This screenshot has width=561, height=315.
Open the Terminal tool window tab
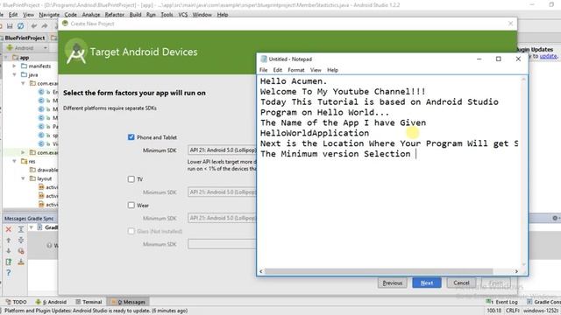89,302
